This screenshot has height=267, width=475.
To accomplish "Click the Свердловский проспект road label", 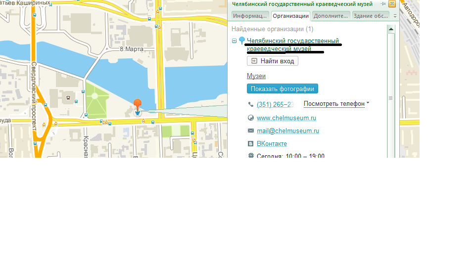I will [34, 96].
